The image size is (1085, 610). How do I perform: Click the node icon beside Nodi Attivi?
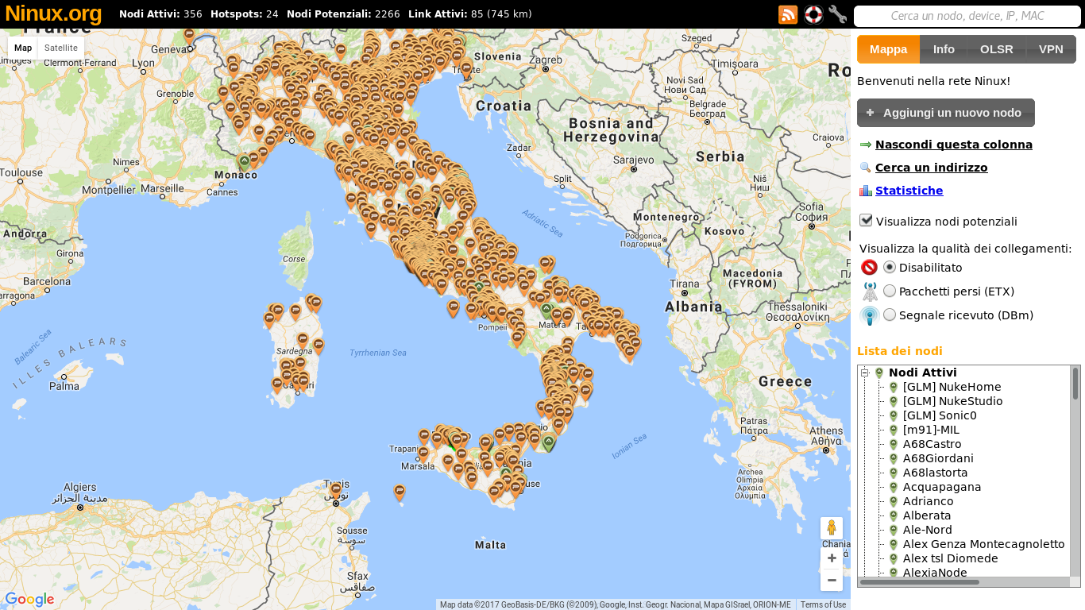click(879, 373)
